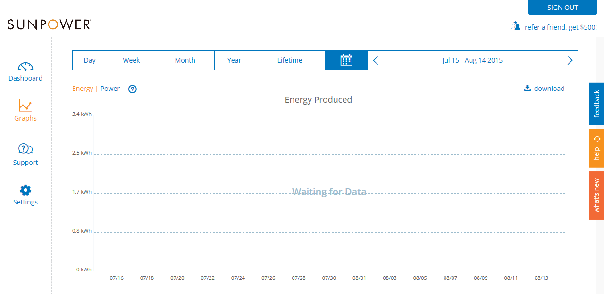Open the what's new side tab
This screenshot has width=604, height=294.
(x=596, y=195)
